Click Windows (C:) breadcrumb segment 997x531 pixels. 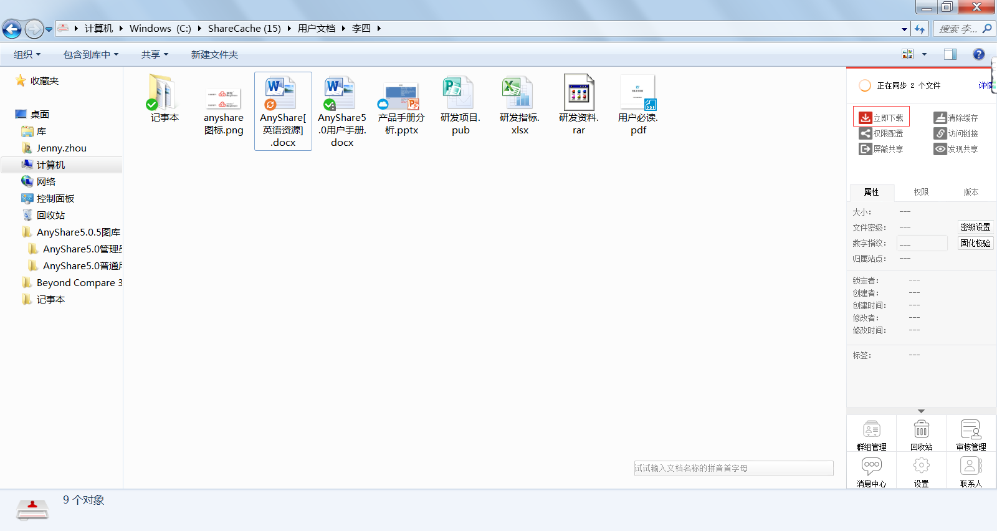[160, 28]
